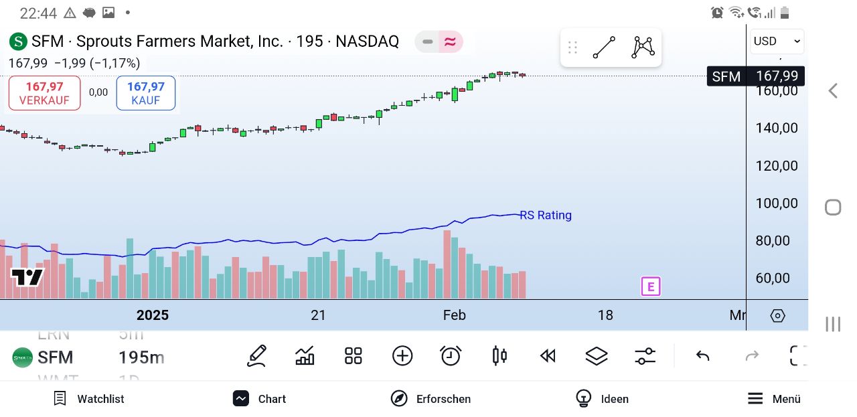The height and width of the screenshot is (417, 857).
Task: Select the trend line drawing tool
Action: [x=604, y=48]
